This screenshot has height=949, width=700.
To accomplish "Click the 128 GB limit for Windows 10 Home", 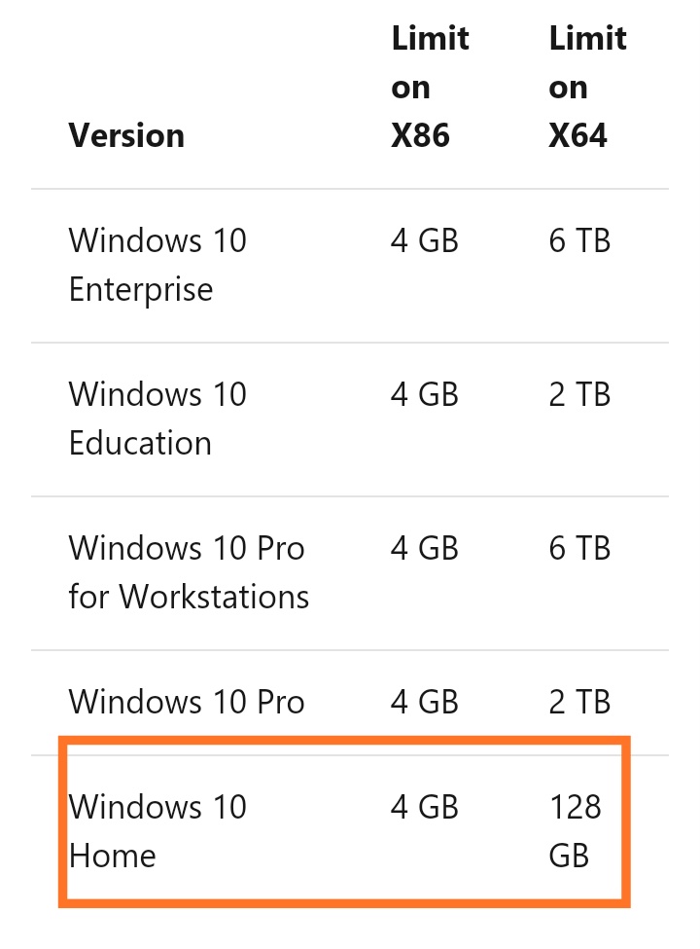I will (x=575, y=831).
